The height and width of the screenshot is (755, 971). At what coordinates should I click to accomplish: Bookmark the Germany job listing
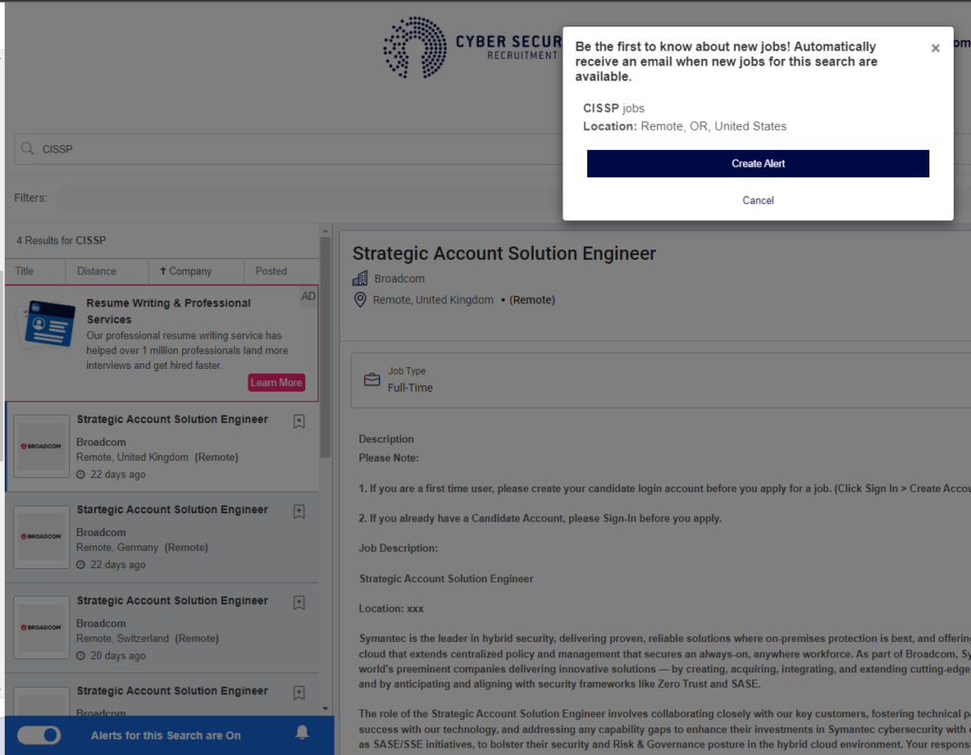pyautogui.click(x=299, y=512)
